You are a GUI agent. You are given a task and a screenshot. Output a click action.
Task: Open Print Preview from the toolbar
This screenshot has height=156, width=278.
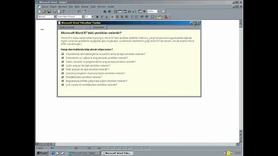point(60,12)
